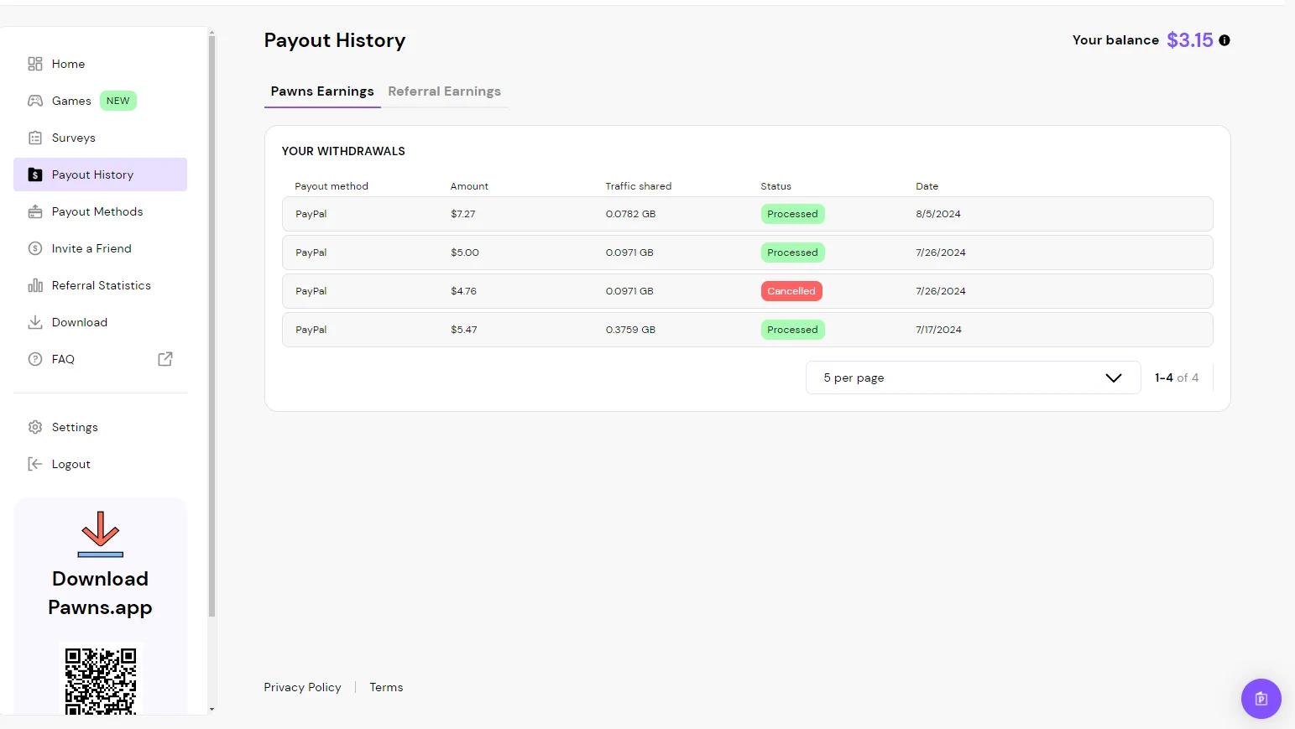Click the sidebar vertical scrollbar
Screen dimensions: 1295x729
coord(211,327)
